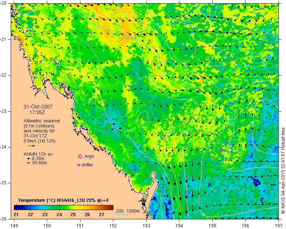Click the latitude label -25
Viewport: 286px width, 229px height.
[x=3, y=183]
